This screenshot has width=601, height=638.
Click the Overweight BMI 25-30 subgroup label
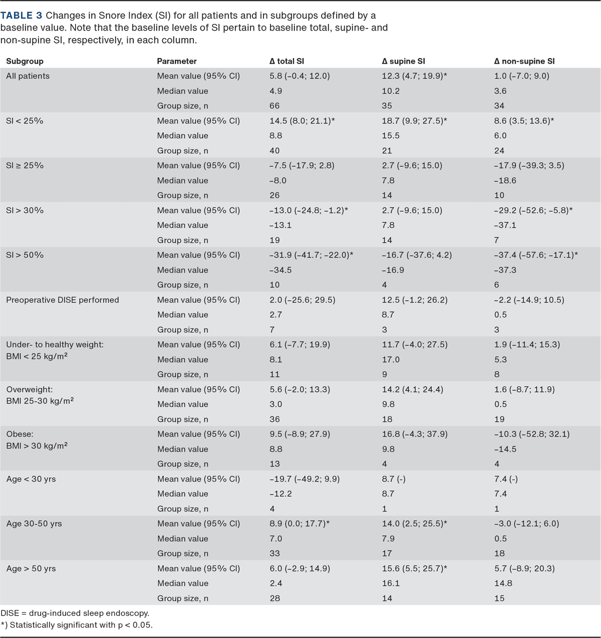coord(40,395)
